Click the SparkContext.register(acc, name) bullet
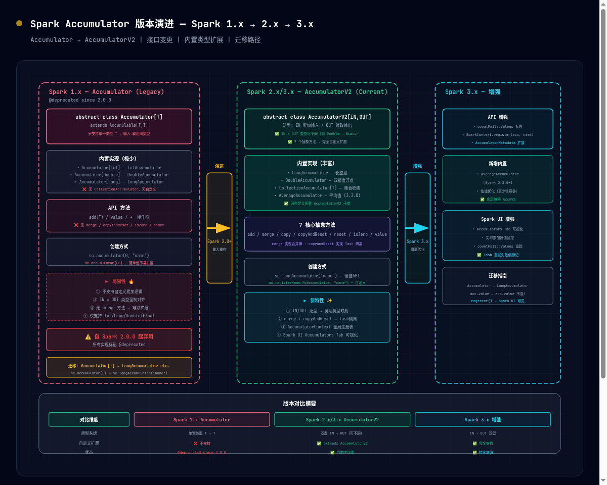 (498, 134)
